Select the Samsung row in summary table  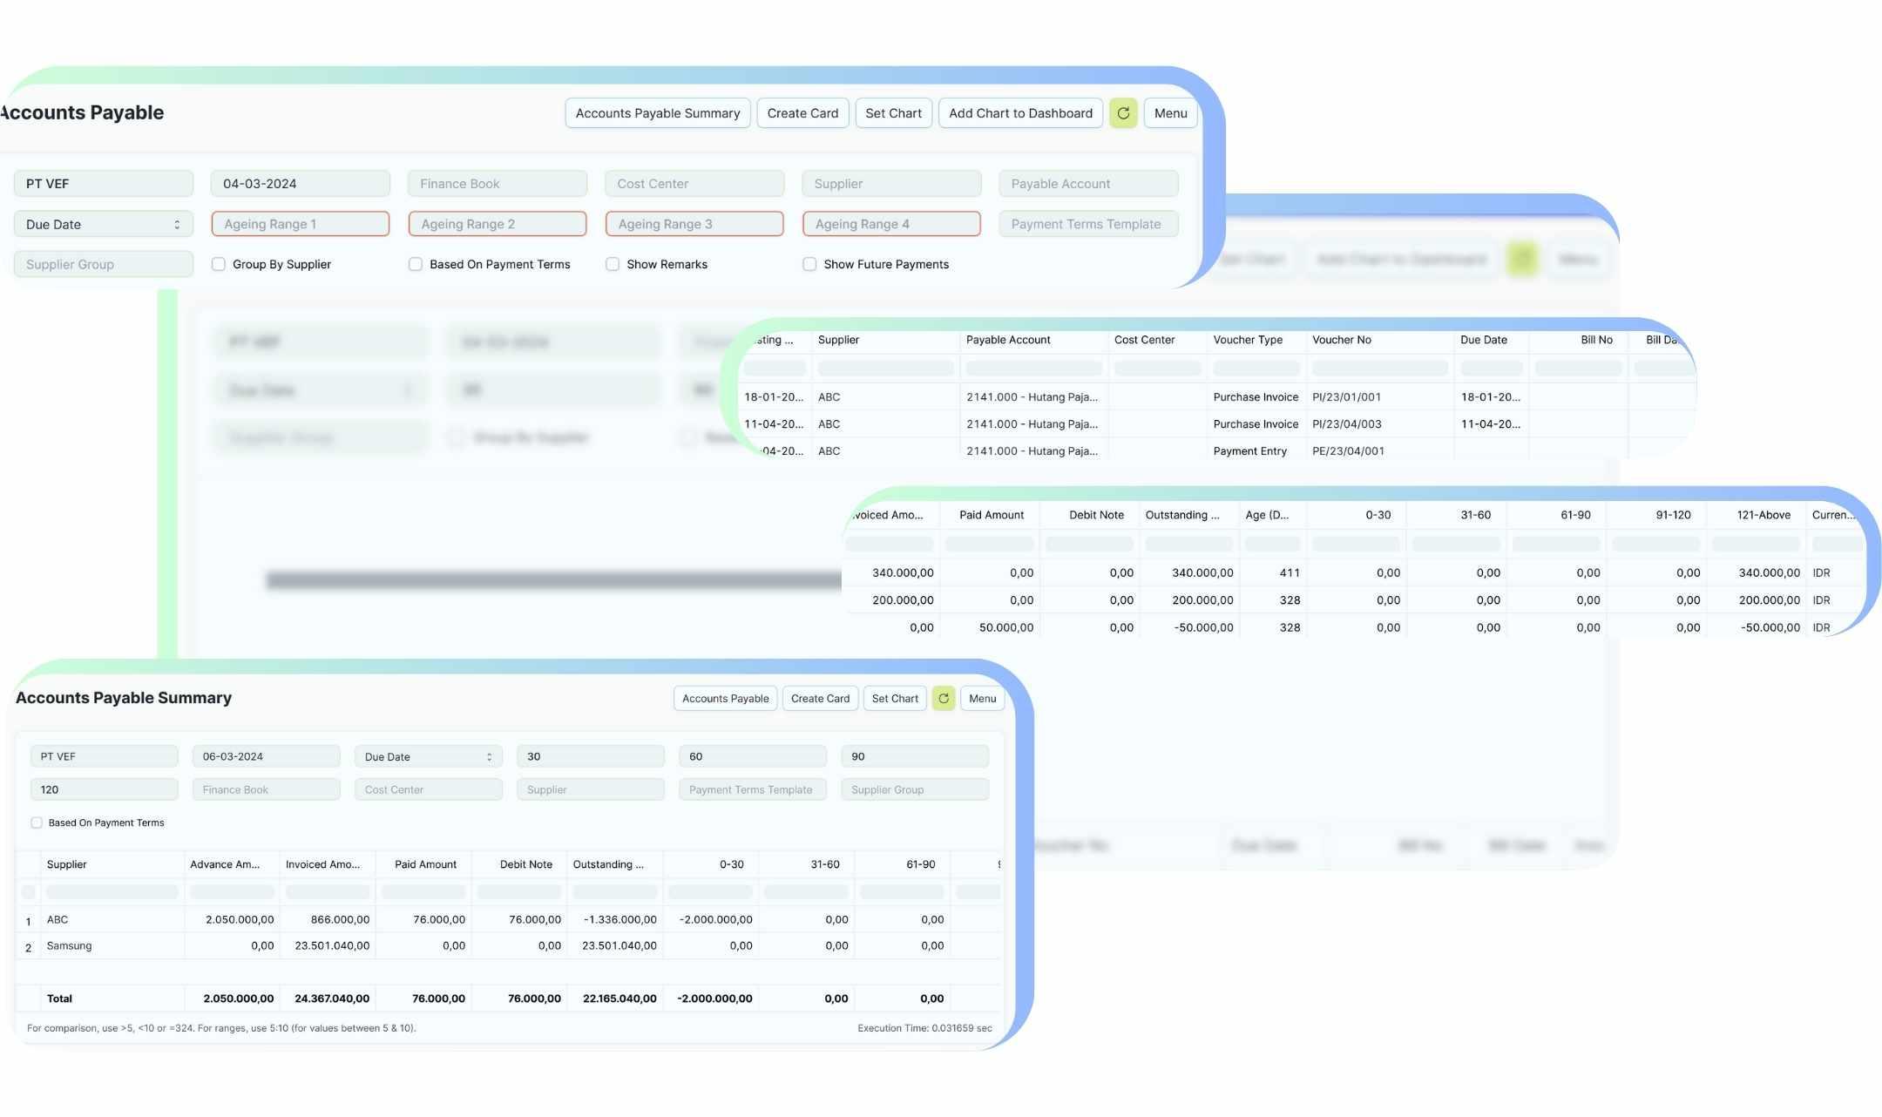(x=70, y=945)
